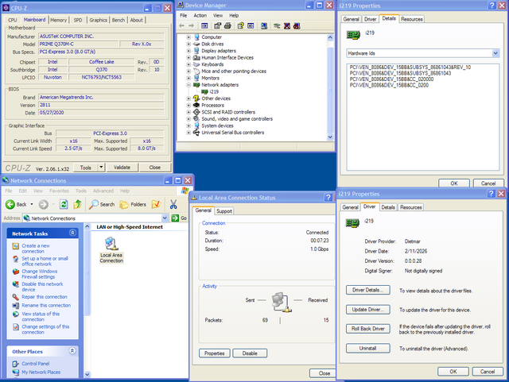Image resolution: width=509 pixels, height=382 pixels.
Task: Click the Validate button in CPU-Z
Action: [x=122, y=168]
